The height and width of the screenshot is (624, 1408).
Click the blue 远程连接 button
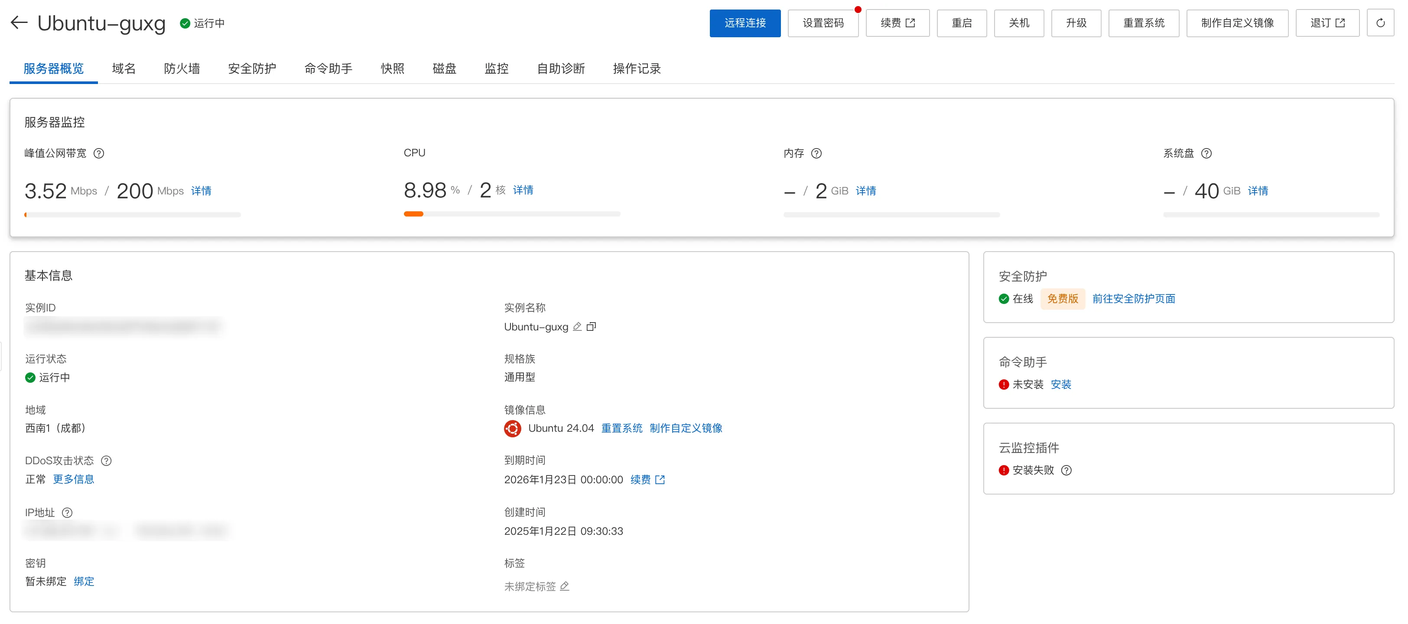(x=745, y=23)
